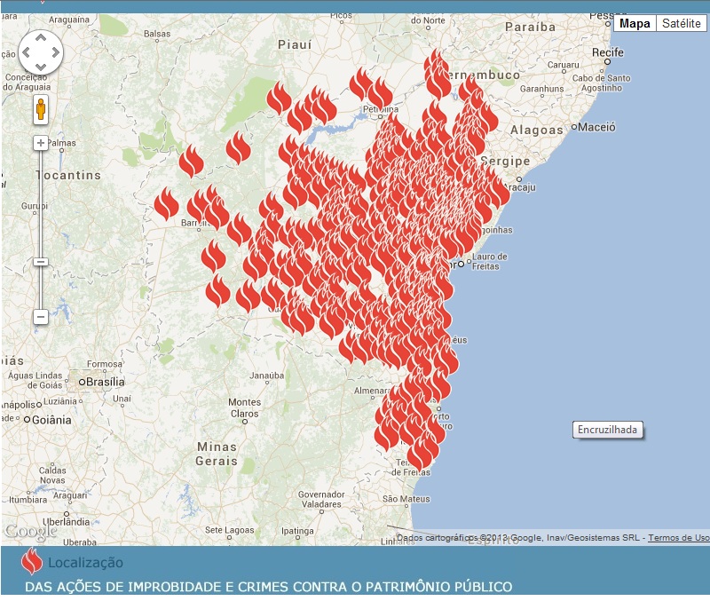Click the Encruzilhada label box
The height and width of the screenshot is (609, 710).
pyautogui.click(x=609, y=430)
